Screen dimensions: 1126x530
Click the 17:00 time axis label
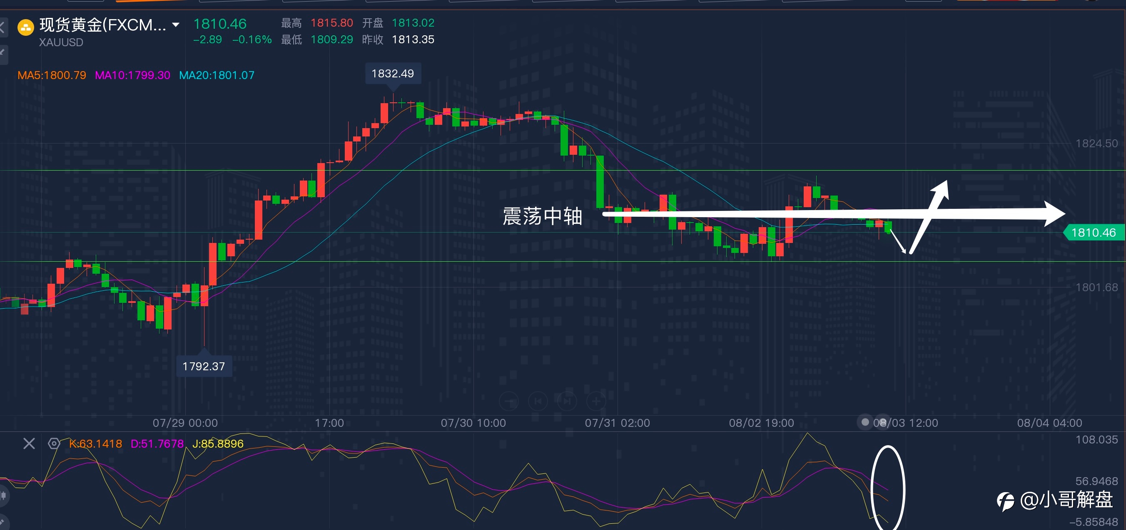329,423
